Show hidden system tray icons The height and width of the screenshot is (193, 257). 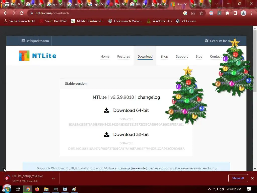pos(210,189)
